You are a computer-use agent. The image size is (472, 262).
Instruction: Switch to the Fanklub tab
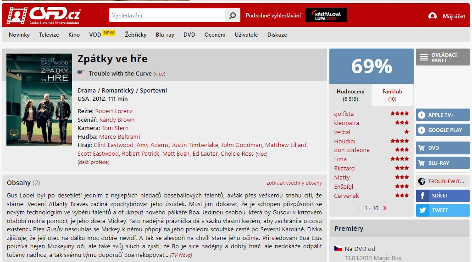(392, 95)
